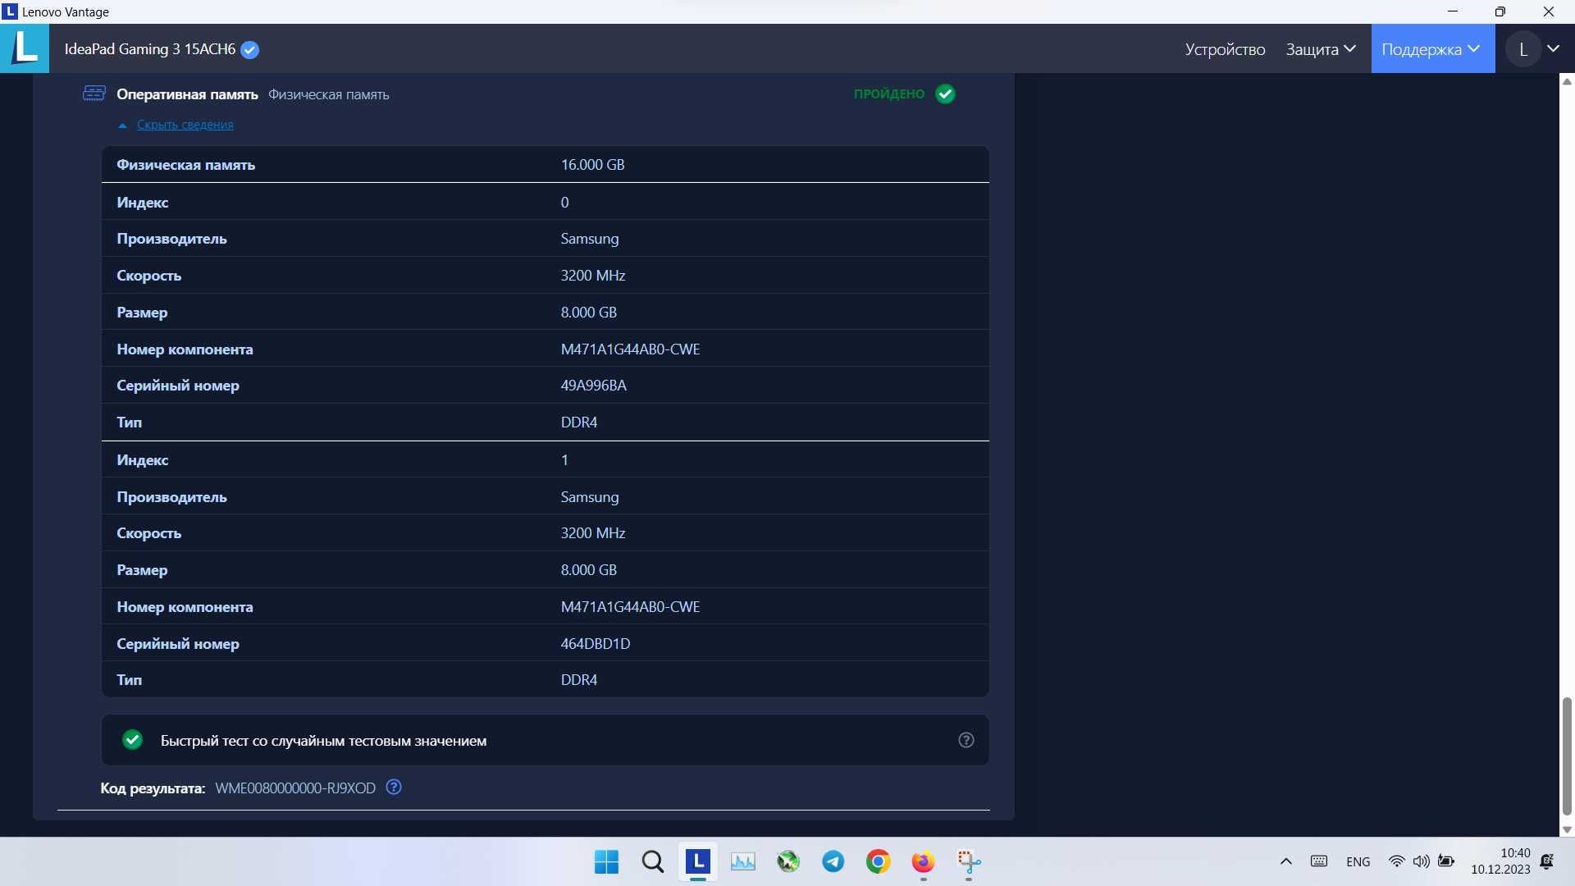This screenshot has height=886, width=1575.
Task: Click Скрыть сведения link
Action: [x=185, y=125]
